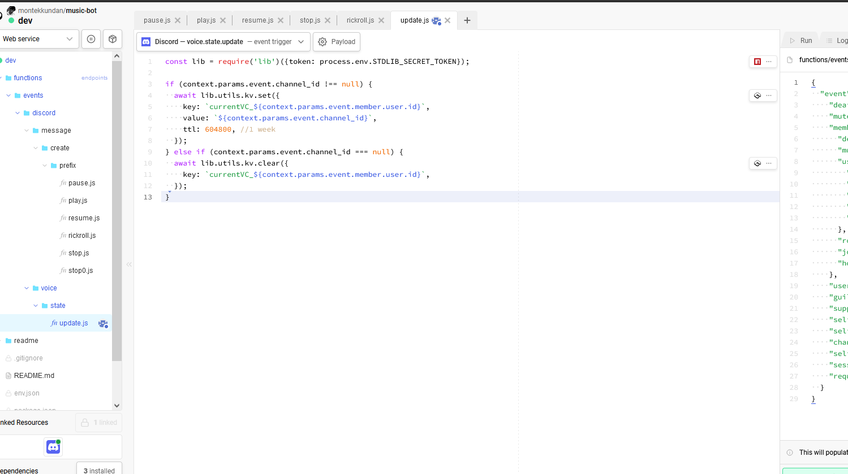Open more options dots on line 4 widget
Screen dimensions: 848x474
[769, 95]
